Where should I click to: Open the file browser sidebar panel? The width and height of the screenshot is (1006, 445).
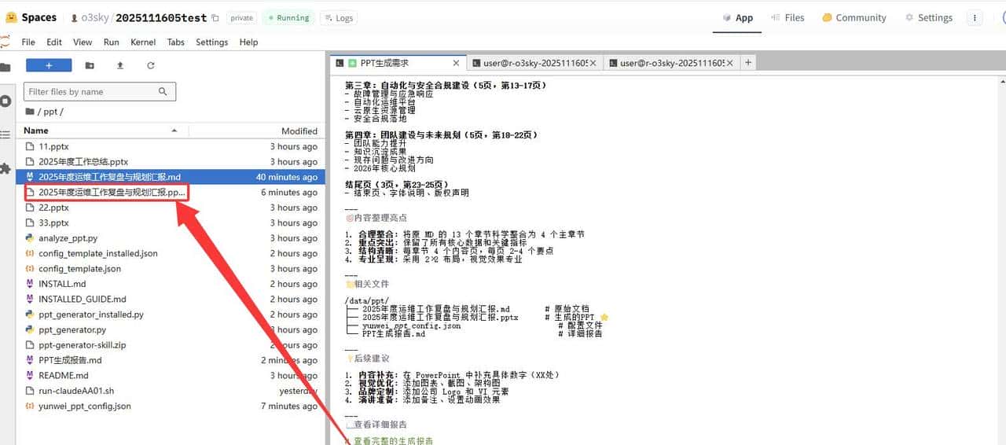coord(6,66)
